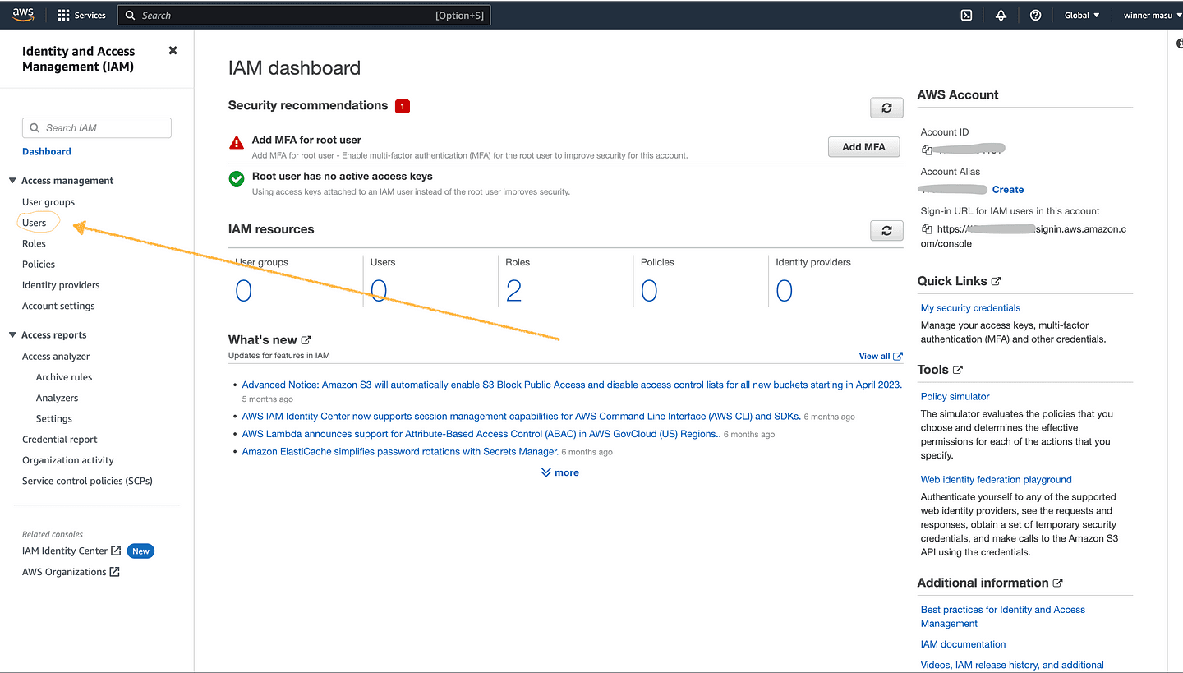Viewport: 1183px width, 673px height.
Task: Click the Policies count 0
Action: (649, 291)
